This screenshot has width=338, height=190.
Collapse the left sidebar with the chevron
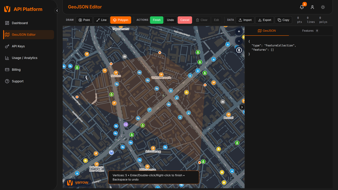click(x=57, y=10)
